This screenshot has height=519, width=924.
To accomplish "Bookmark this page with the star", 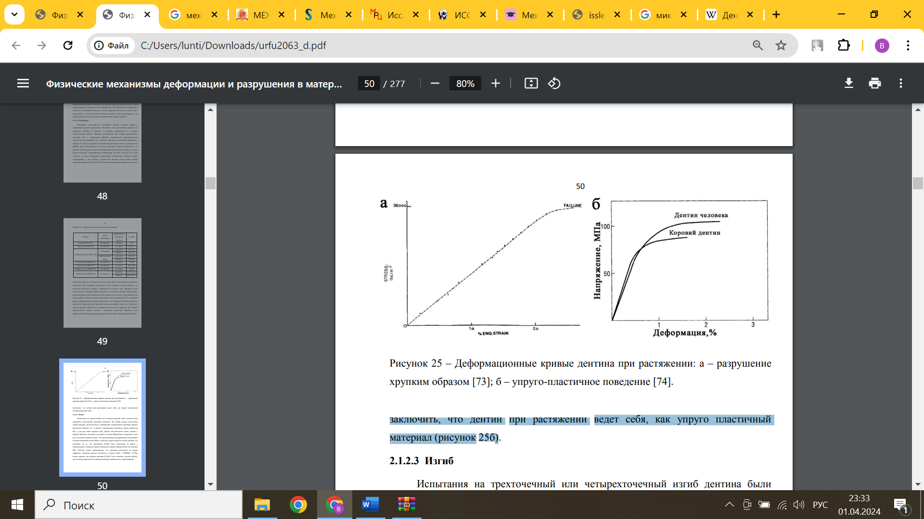I will 781,45.
